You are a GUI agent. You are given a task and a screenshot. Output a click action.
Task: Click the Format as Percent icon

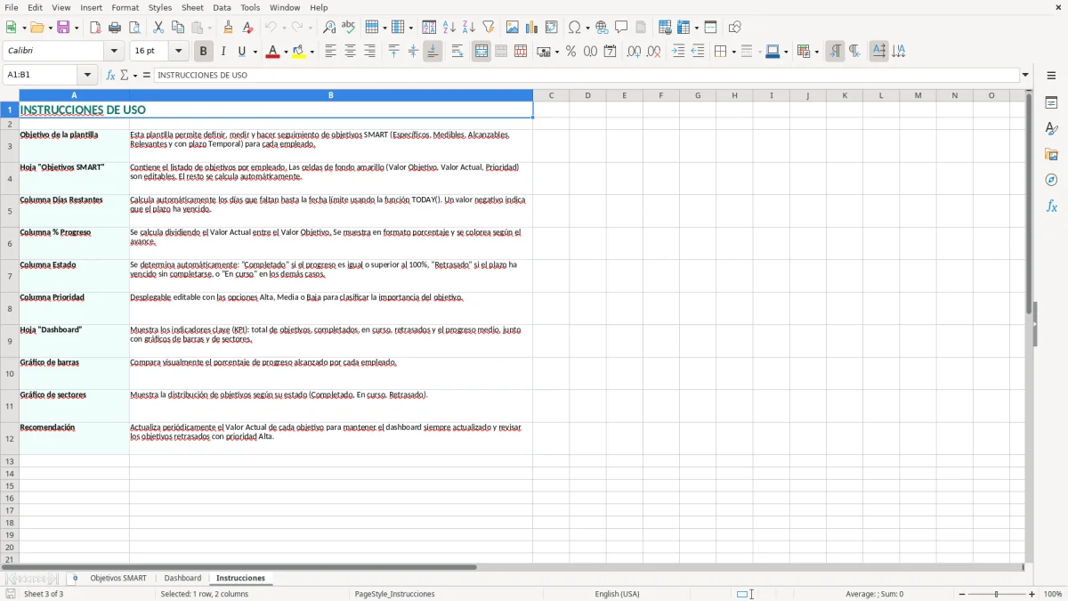571,52
